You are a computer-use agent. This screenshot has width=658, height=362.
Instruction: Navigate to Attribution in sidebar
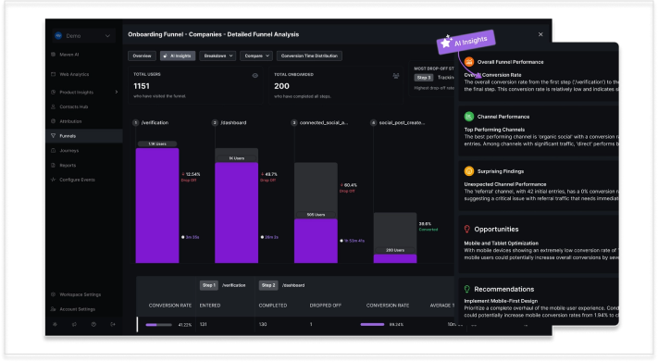(70, 121)
